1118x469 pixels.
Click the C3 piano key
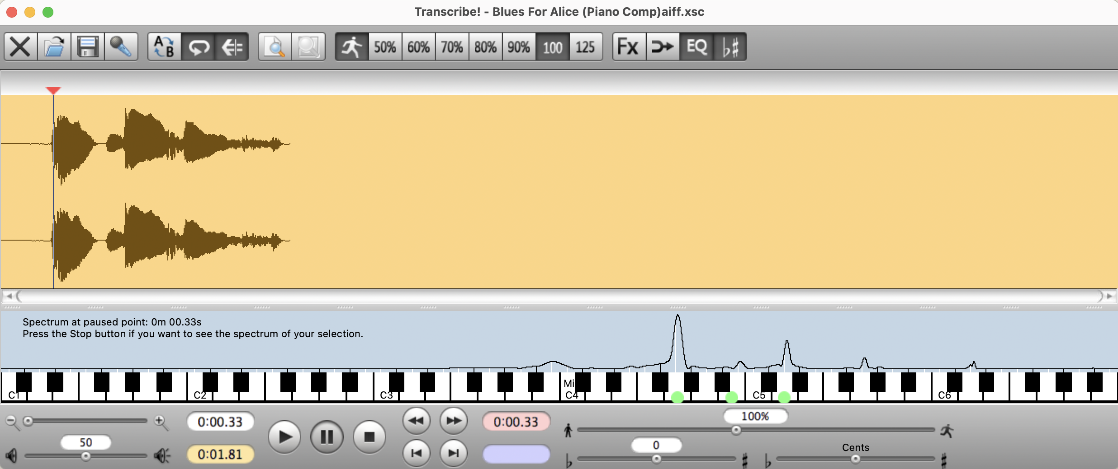coord(386,395)
